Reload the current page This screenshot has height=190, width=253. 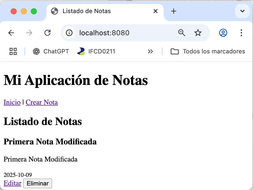click(x=47, y=33)
